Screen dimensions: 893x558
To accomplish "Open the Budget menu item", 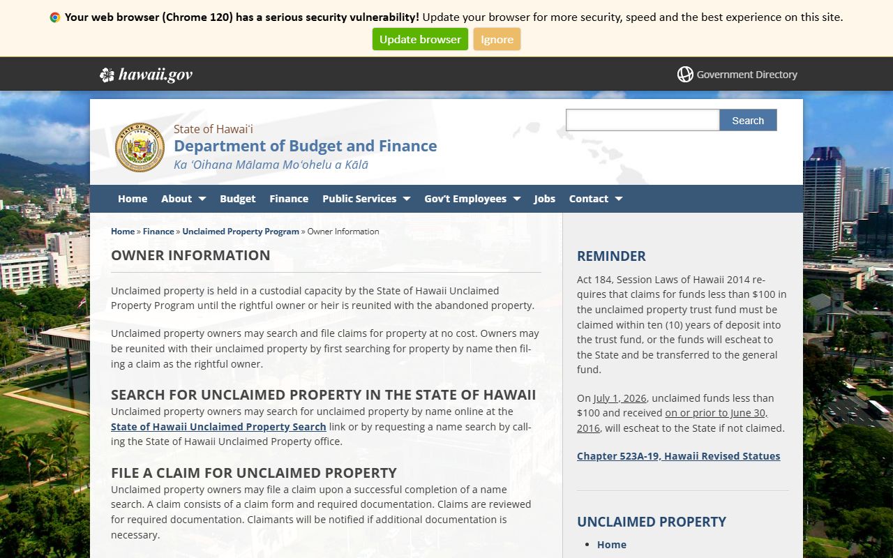I will (237, 199).
